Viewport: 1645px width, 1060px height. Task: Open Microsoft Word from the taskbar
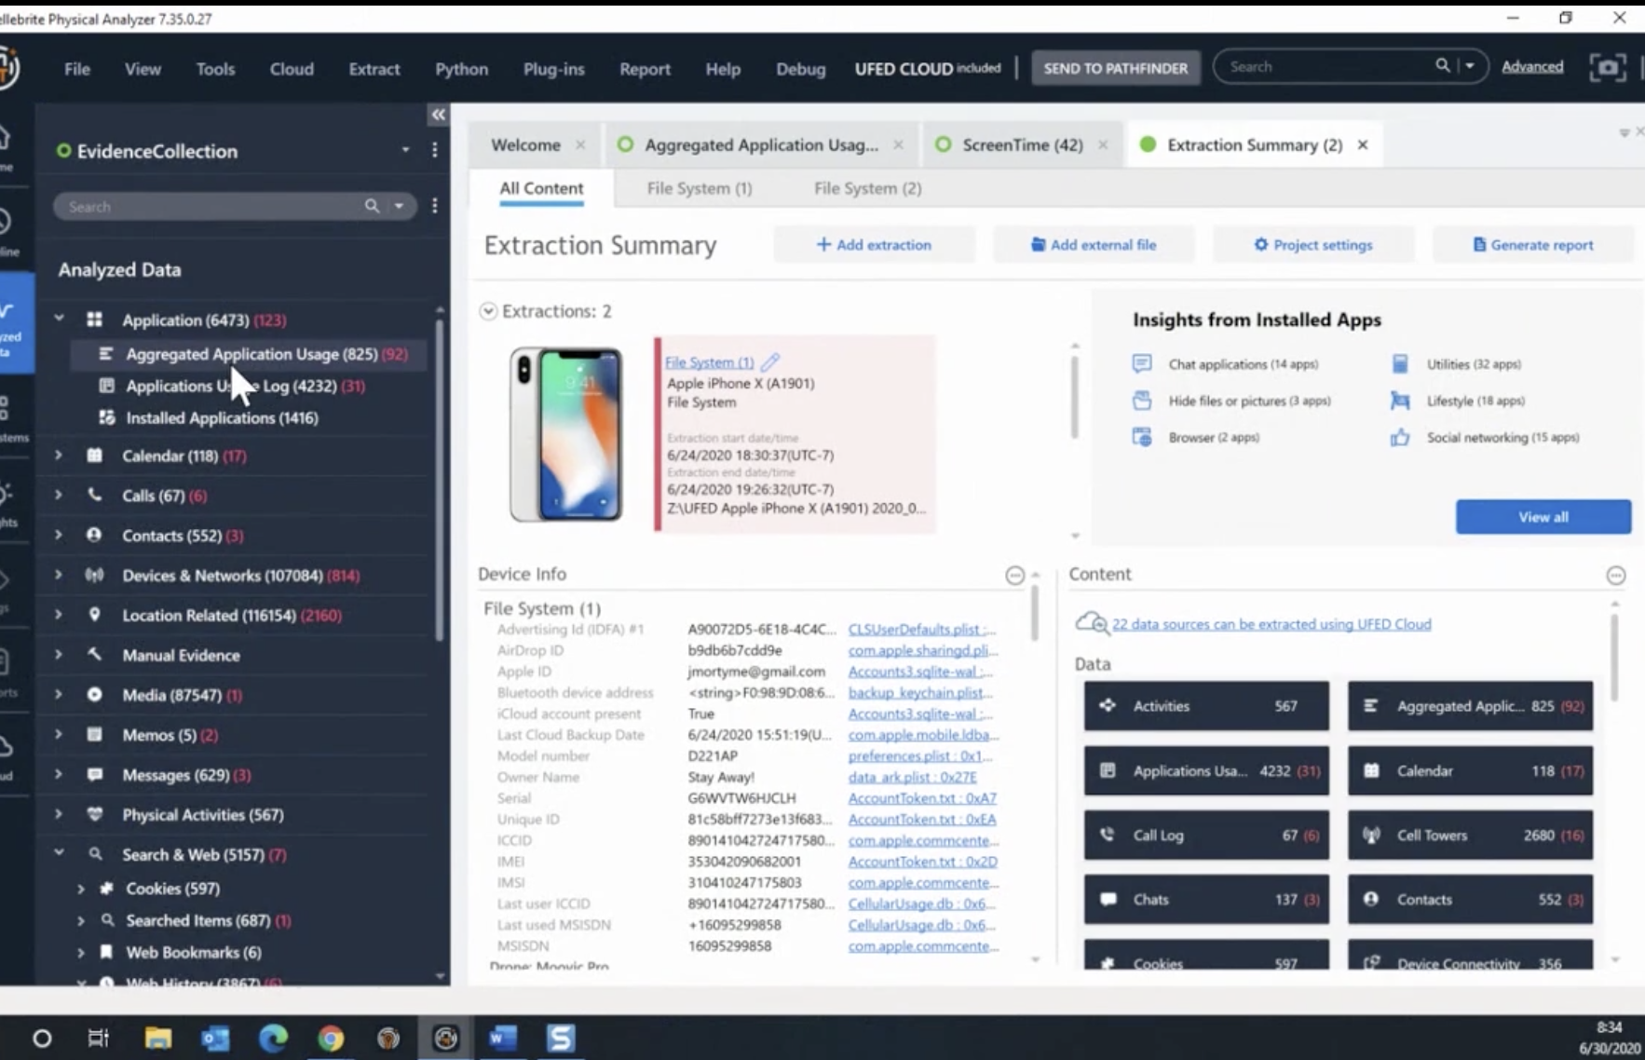(503, 1038)
